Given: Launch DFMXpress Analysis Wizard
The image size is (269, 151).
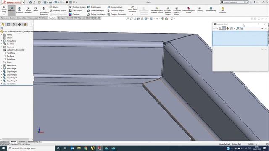Looking at the screenshot, I should coord(177,11).
